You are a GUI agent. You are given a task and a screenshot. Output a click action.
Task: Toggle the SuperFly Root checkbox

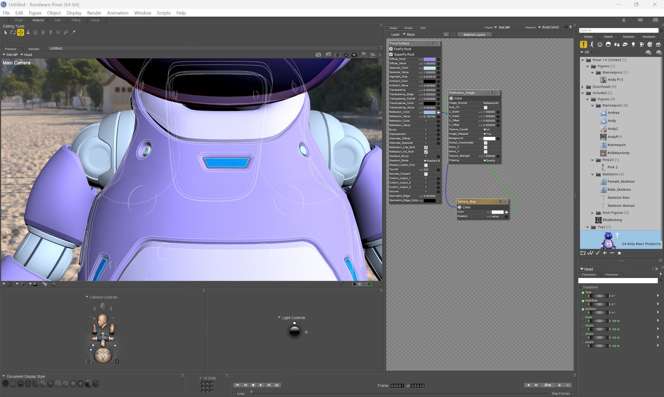[x=391, y=54]
